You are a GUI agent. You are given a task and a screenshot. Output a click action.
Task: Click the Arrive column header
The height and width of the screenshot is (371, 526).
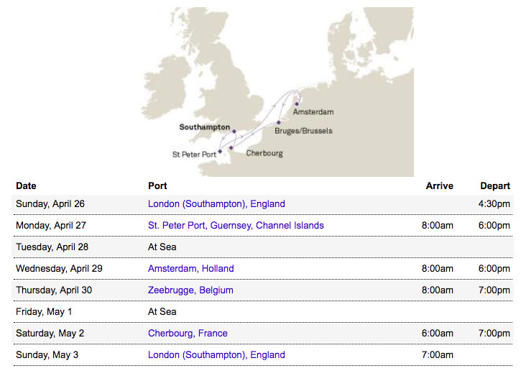click(439, 185)
